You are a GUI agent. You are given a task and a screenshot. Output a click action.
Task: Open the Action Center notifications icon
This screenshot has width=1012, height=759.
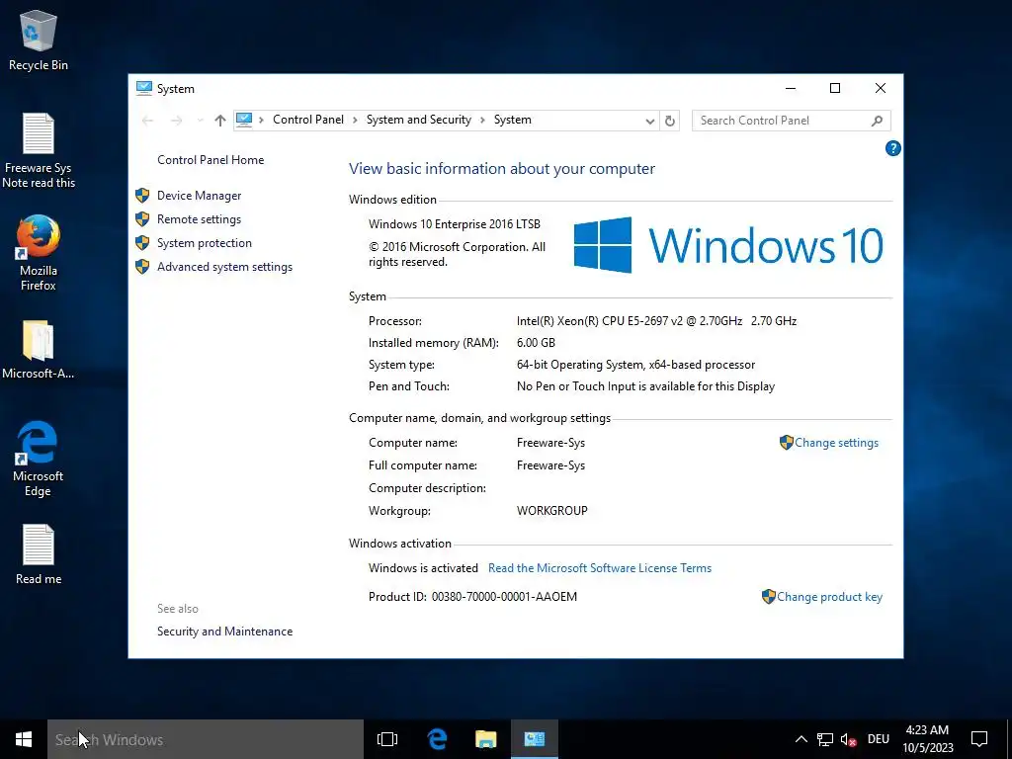tap(979, 739)
